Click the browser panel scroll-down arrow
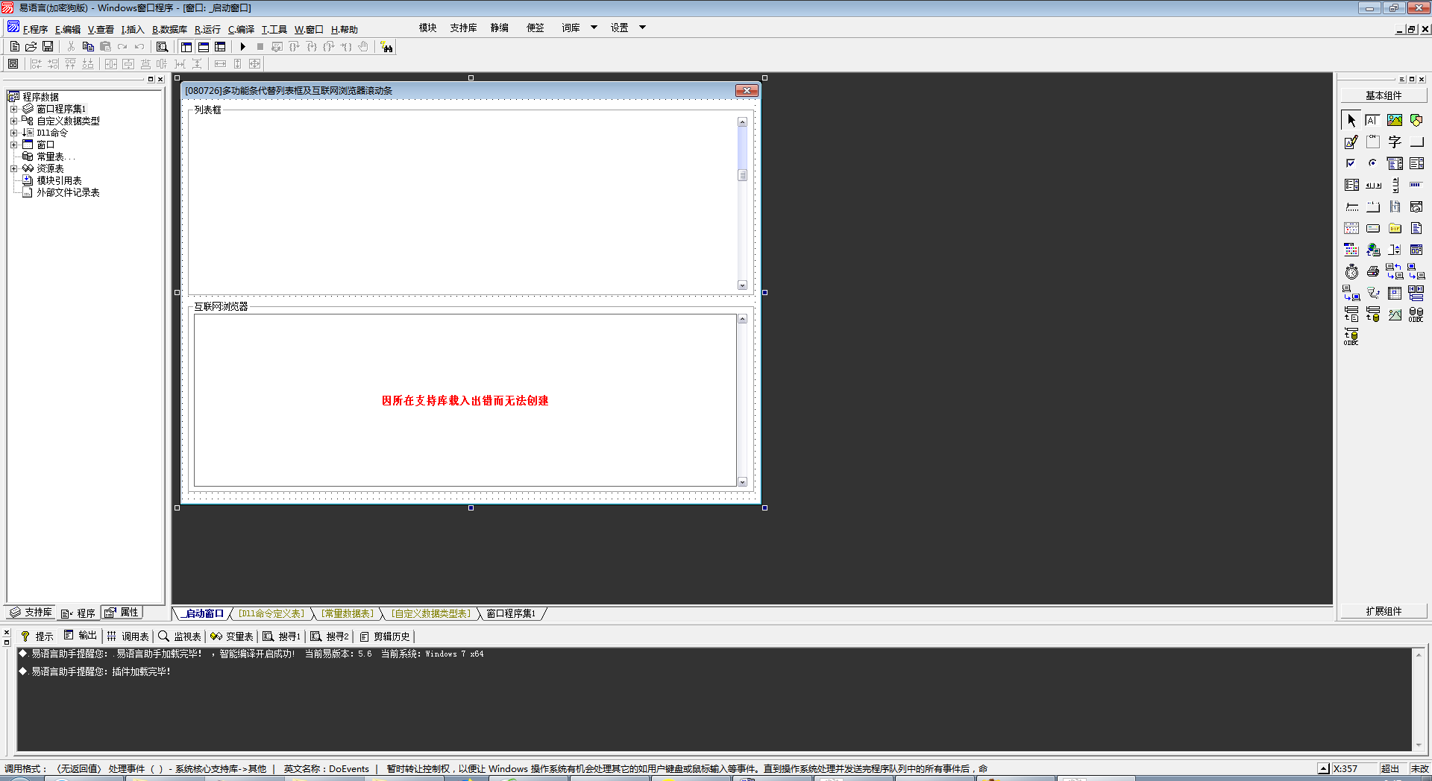 coord(742,482)
